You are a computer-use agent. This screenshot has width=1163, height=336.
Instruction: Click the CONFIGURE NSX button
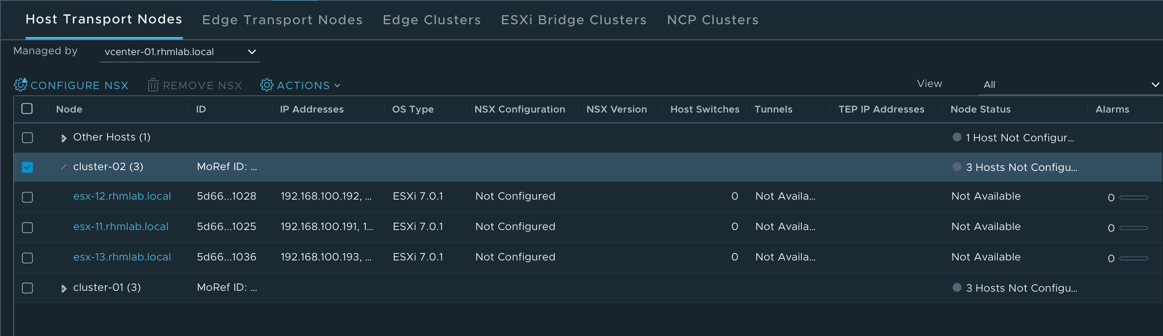(x=71, y=85)
